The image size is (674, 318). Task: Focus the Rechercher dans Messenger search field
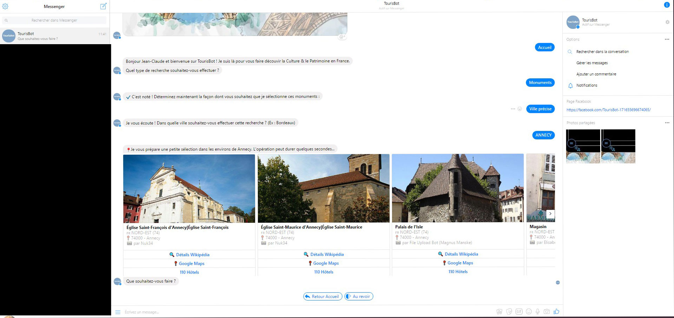pyautogui.click(x=54, y=20)
